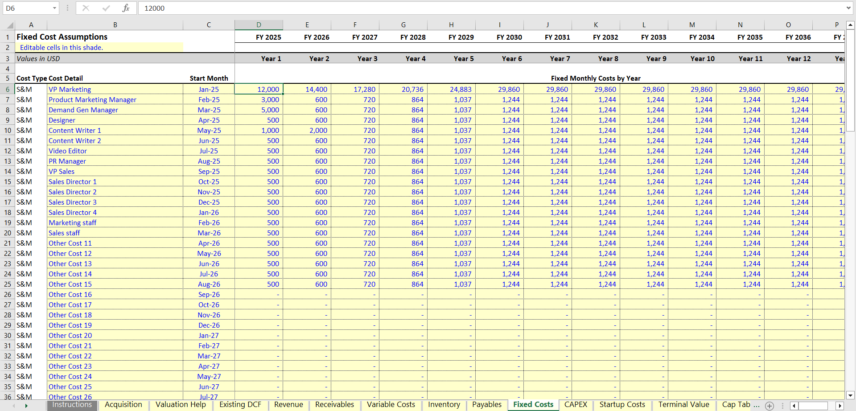
Task: Select row header 6
Action: 7,89
